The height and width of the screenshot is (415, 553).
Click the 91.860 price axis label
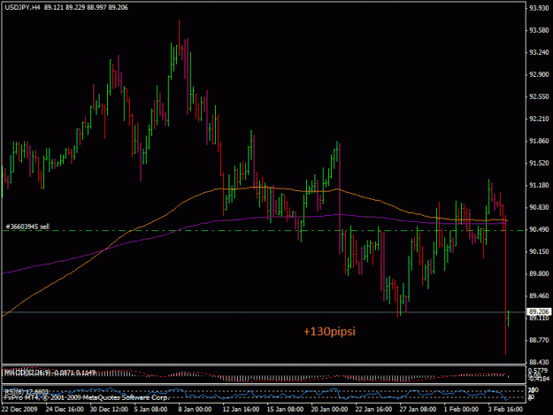[539, 141]
